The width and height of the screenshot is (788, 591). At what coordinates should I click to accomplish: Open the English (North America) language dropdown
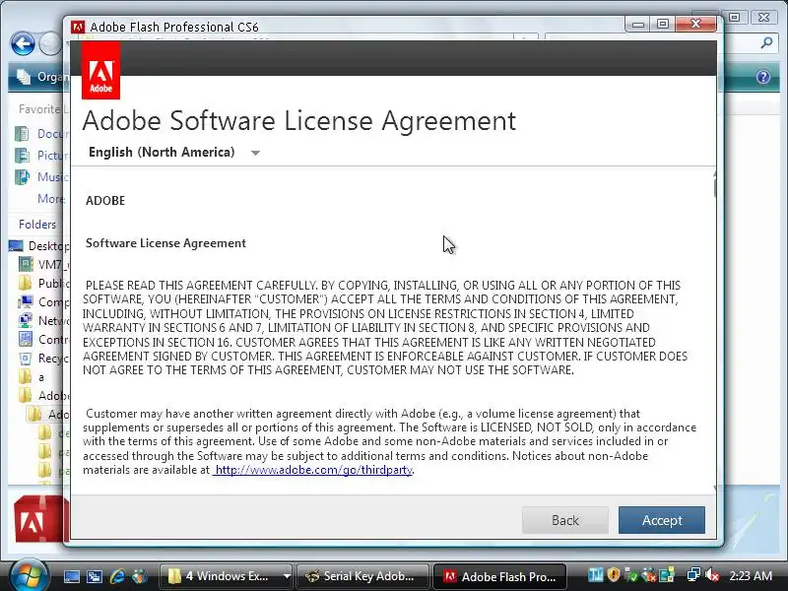point(174,153)
